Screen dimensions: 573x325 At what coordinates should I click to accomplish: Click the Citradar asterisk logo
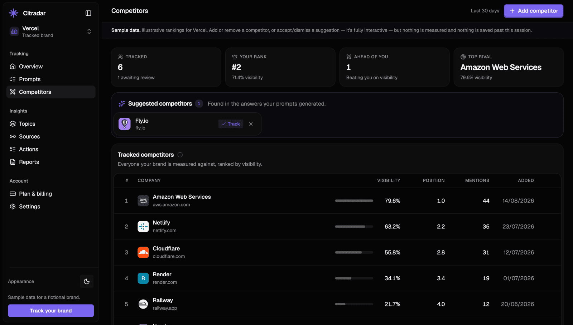[x=14, y=13]
